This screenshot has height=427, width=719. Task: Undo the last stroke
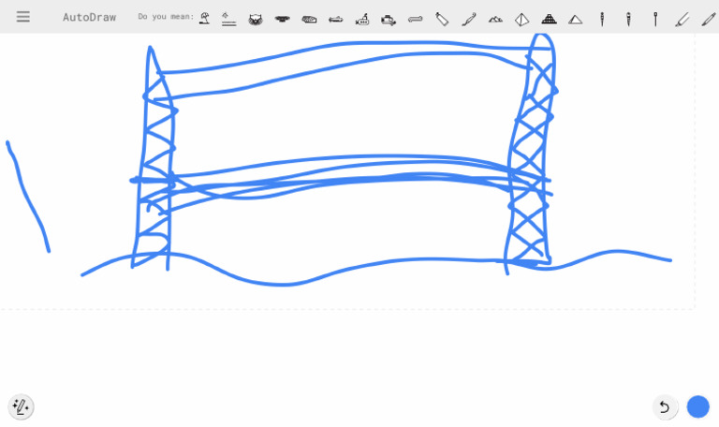click(665, 406)
